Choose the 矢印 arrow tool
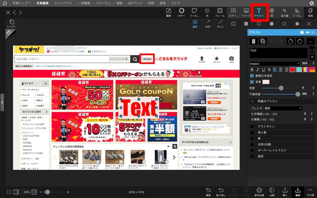Viewport: 317px width, 198px height. [x=208, y=24]
